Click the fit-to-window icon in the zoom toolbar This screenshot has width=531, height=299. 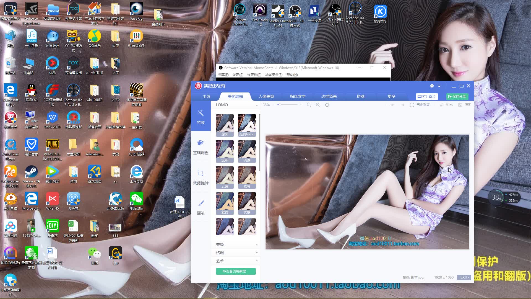pyautogui.click(x=309, y=105)
